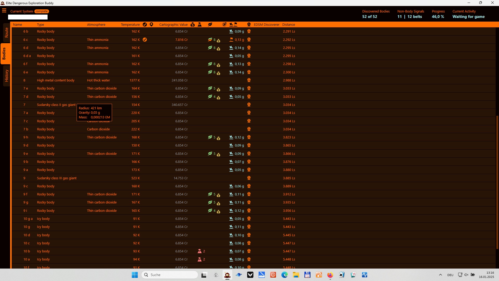499x281 pixels.
Task: Click the money bag icon on row 6 f
Action: [219, 65]
